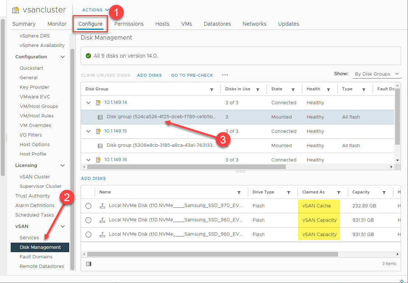
Task: Open Fault Domains in vSAN section
Action: click(x=36, y=257)
